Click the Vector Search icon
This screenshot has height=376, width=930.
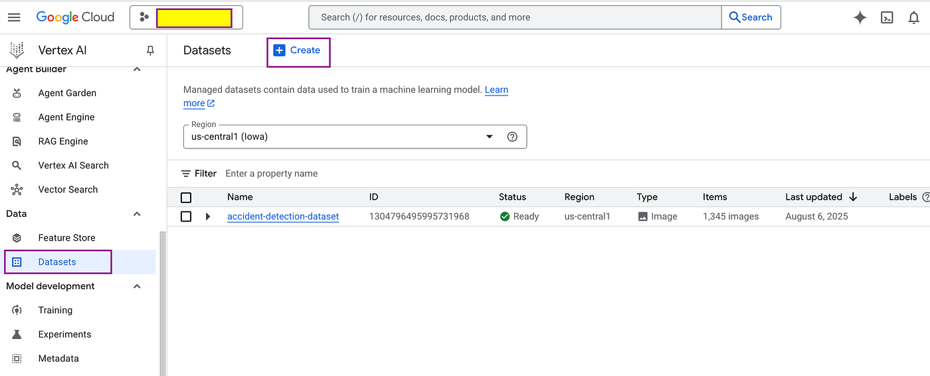coord(17,190)
